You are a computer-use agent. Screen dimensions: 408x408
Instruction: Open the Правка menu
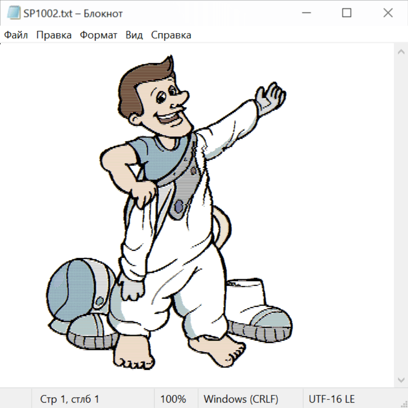[x=54, y=35]
